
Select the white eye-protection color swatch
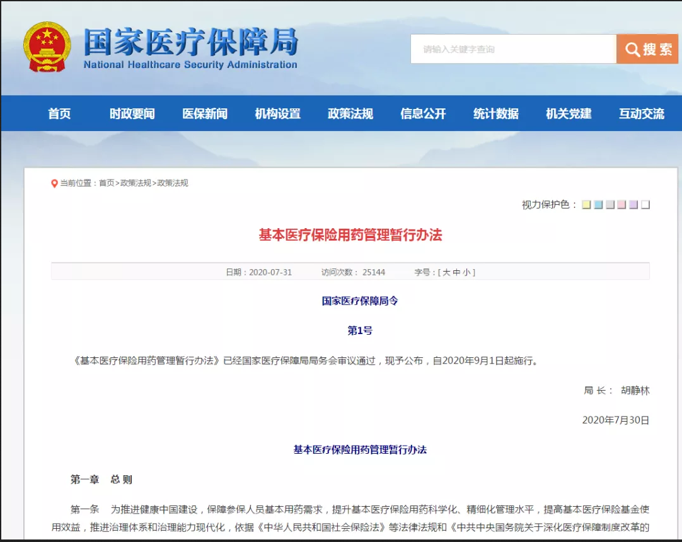coord(645,204)
